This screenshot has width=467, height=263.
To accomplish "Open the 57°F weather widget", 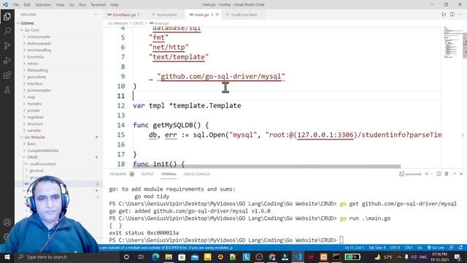I will point(383,256).
